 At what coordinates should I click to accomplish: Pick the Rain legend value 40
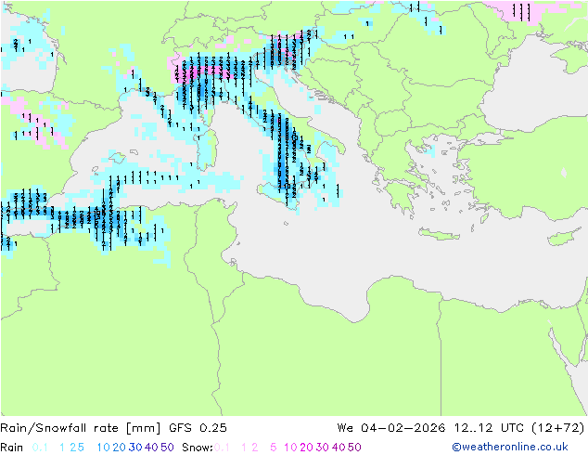[151, 448]
